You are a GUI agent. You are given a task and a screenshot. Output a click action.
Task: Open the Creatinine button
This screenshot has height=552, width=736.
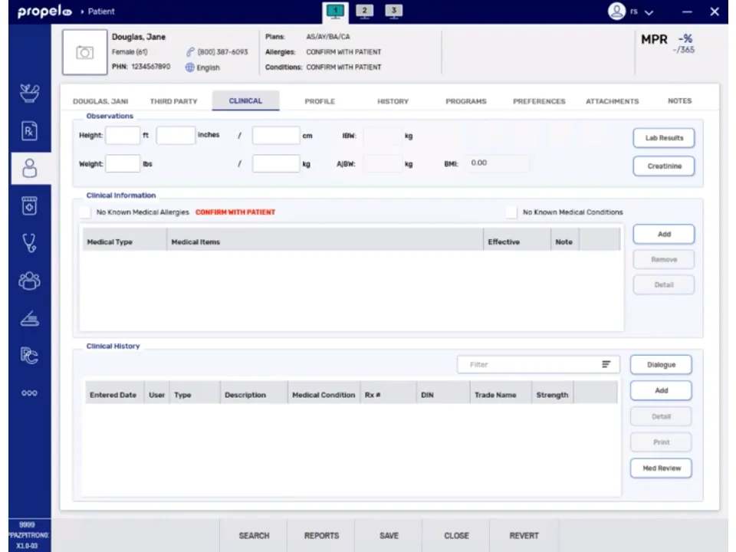tap(664, 166)
